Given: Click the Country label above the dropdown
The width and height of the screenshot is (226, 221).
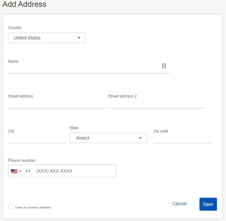Looking at the screenshot, I should 15,28.
